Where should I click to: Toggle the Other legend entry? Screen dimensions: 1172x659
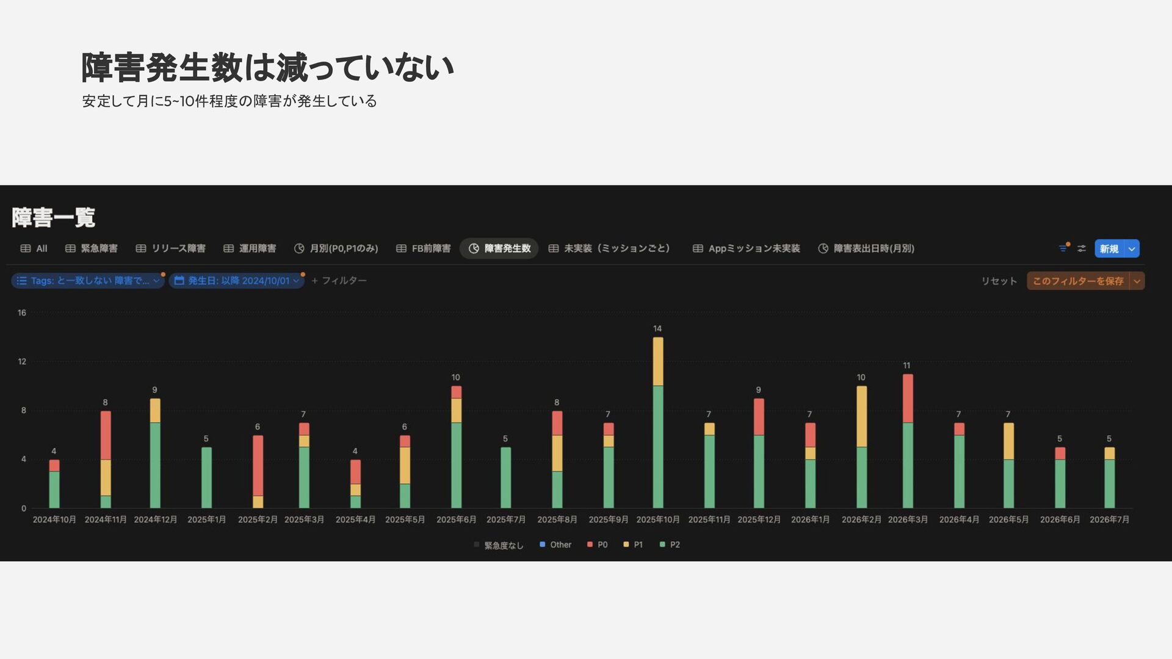point(555,544)
